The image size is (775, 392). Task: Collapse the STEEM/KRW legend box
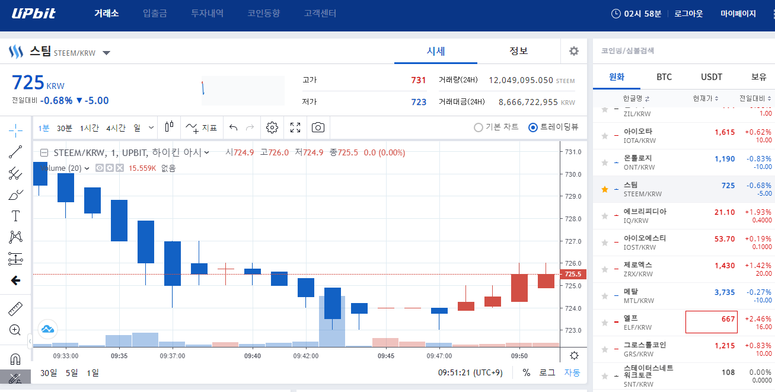tap(44, 152)
